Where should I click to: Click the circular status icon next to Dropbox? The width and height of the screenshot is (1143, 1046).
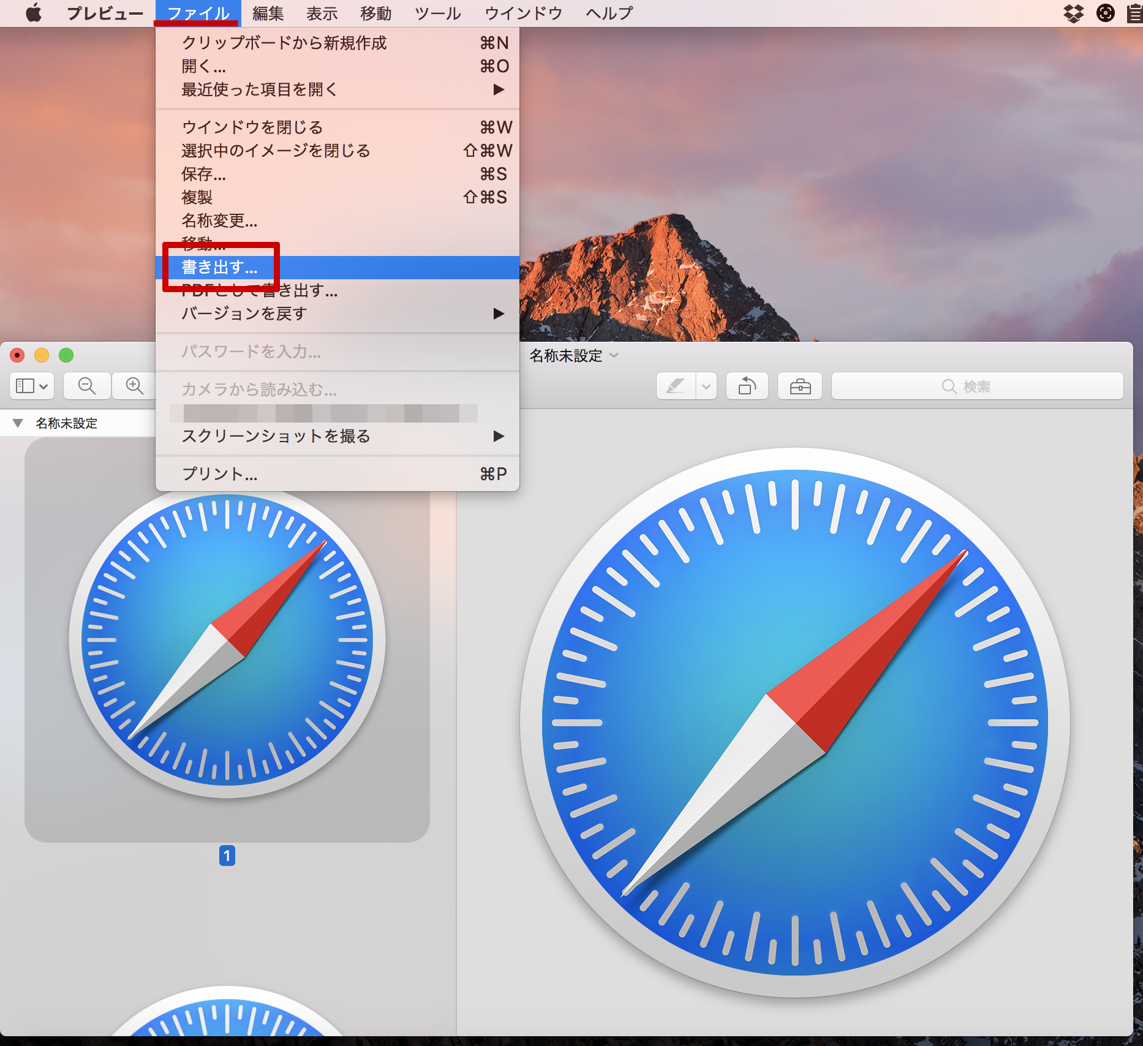1105,13
